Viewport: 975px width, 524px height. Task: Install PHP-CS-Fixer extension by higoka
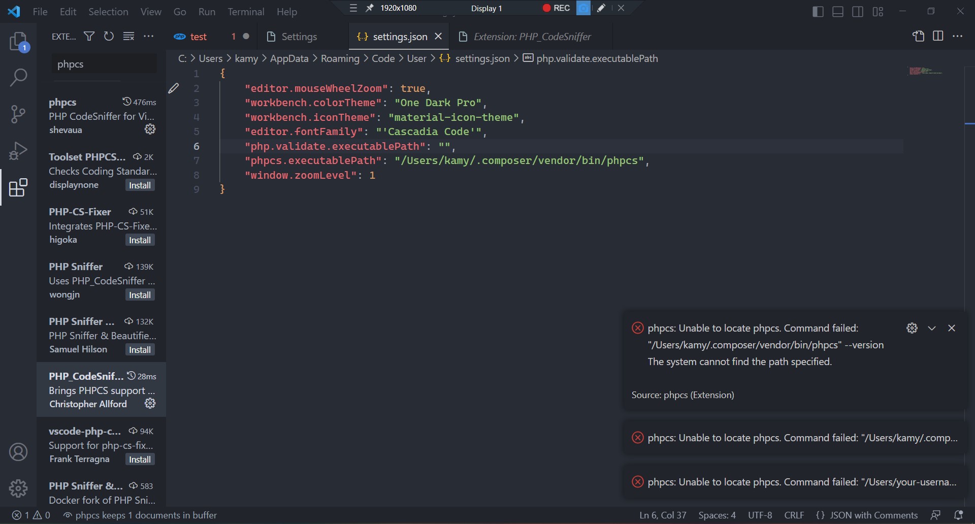(140, 240)
